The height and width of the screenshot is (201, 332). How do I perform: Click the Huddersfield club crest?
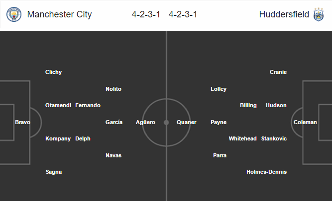319,14
